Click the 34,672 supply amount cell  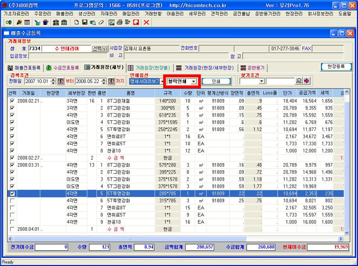307,137
